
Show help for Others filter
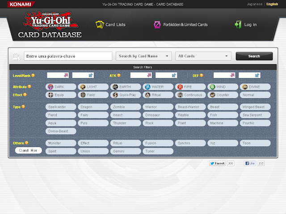click(x=27, y=143)
